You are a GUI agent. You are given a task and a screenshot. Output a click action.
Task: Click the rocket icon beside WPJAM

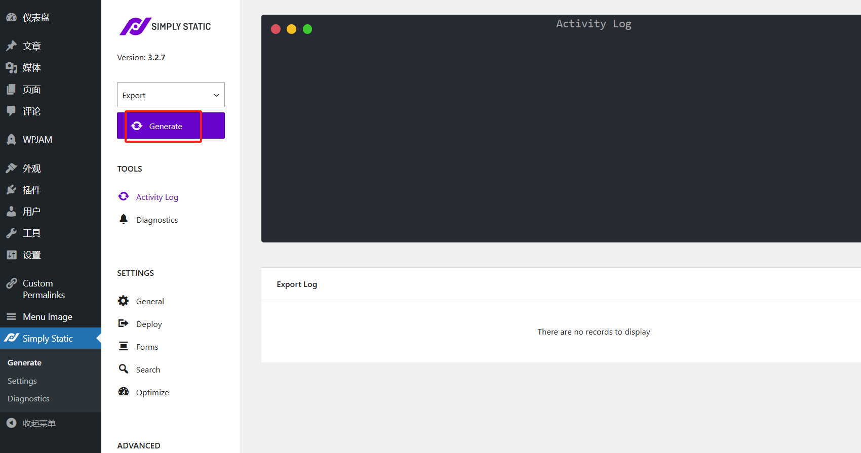pos(11,140)
